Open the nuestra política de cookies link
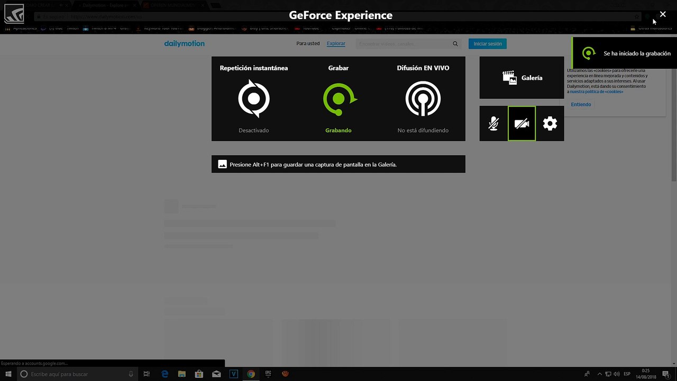Image resolution: width=677 pixels, height=381 pixels. tap(597, 92)
